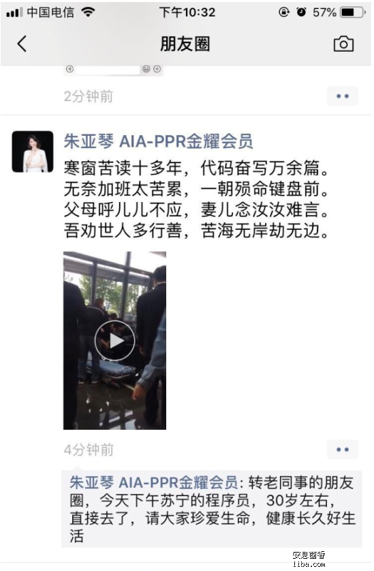Viewport: 374px width, 571px height.
Task: Open the camera icon to post
Action: point(343,44)
